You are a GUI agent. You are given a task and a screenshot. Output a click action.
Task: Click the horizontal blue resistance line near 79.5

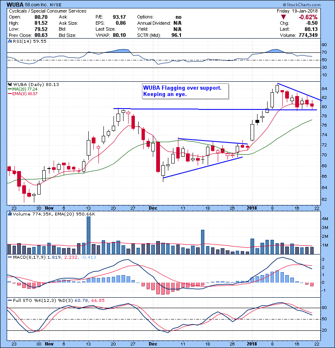coord(215,109)
